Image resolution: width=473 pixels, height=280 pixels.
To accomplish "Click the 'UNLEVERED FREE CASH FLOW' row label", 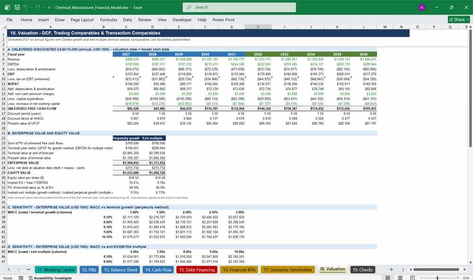I will (32, 109).
